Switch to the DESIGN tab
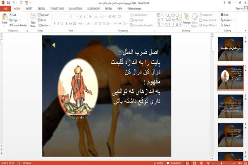Screen dimensions: 248x165 point(41,9)
